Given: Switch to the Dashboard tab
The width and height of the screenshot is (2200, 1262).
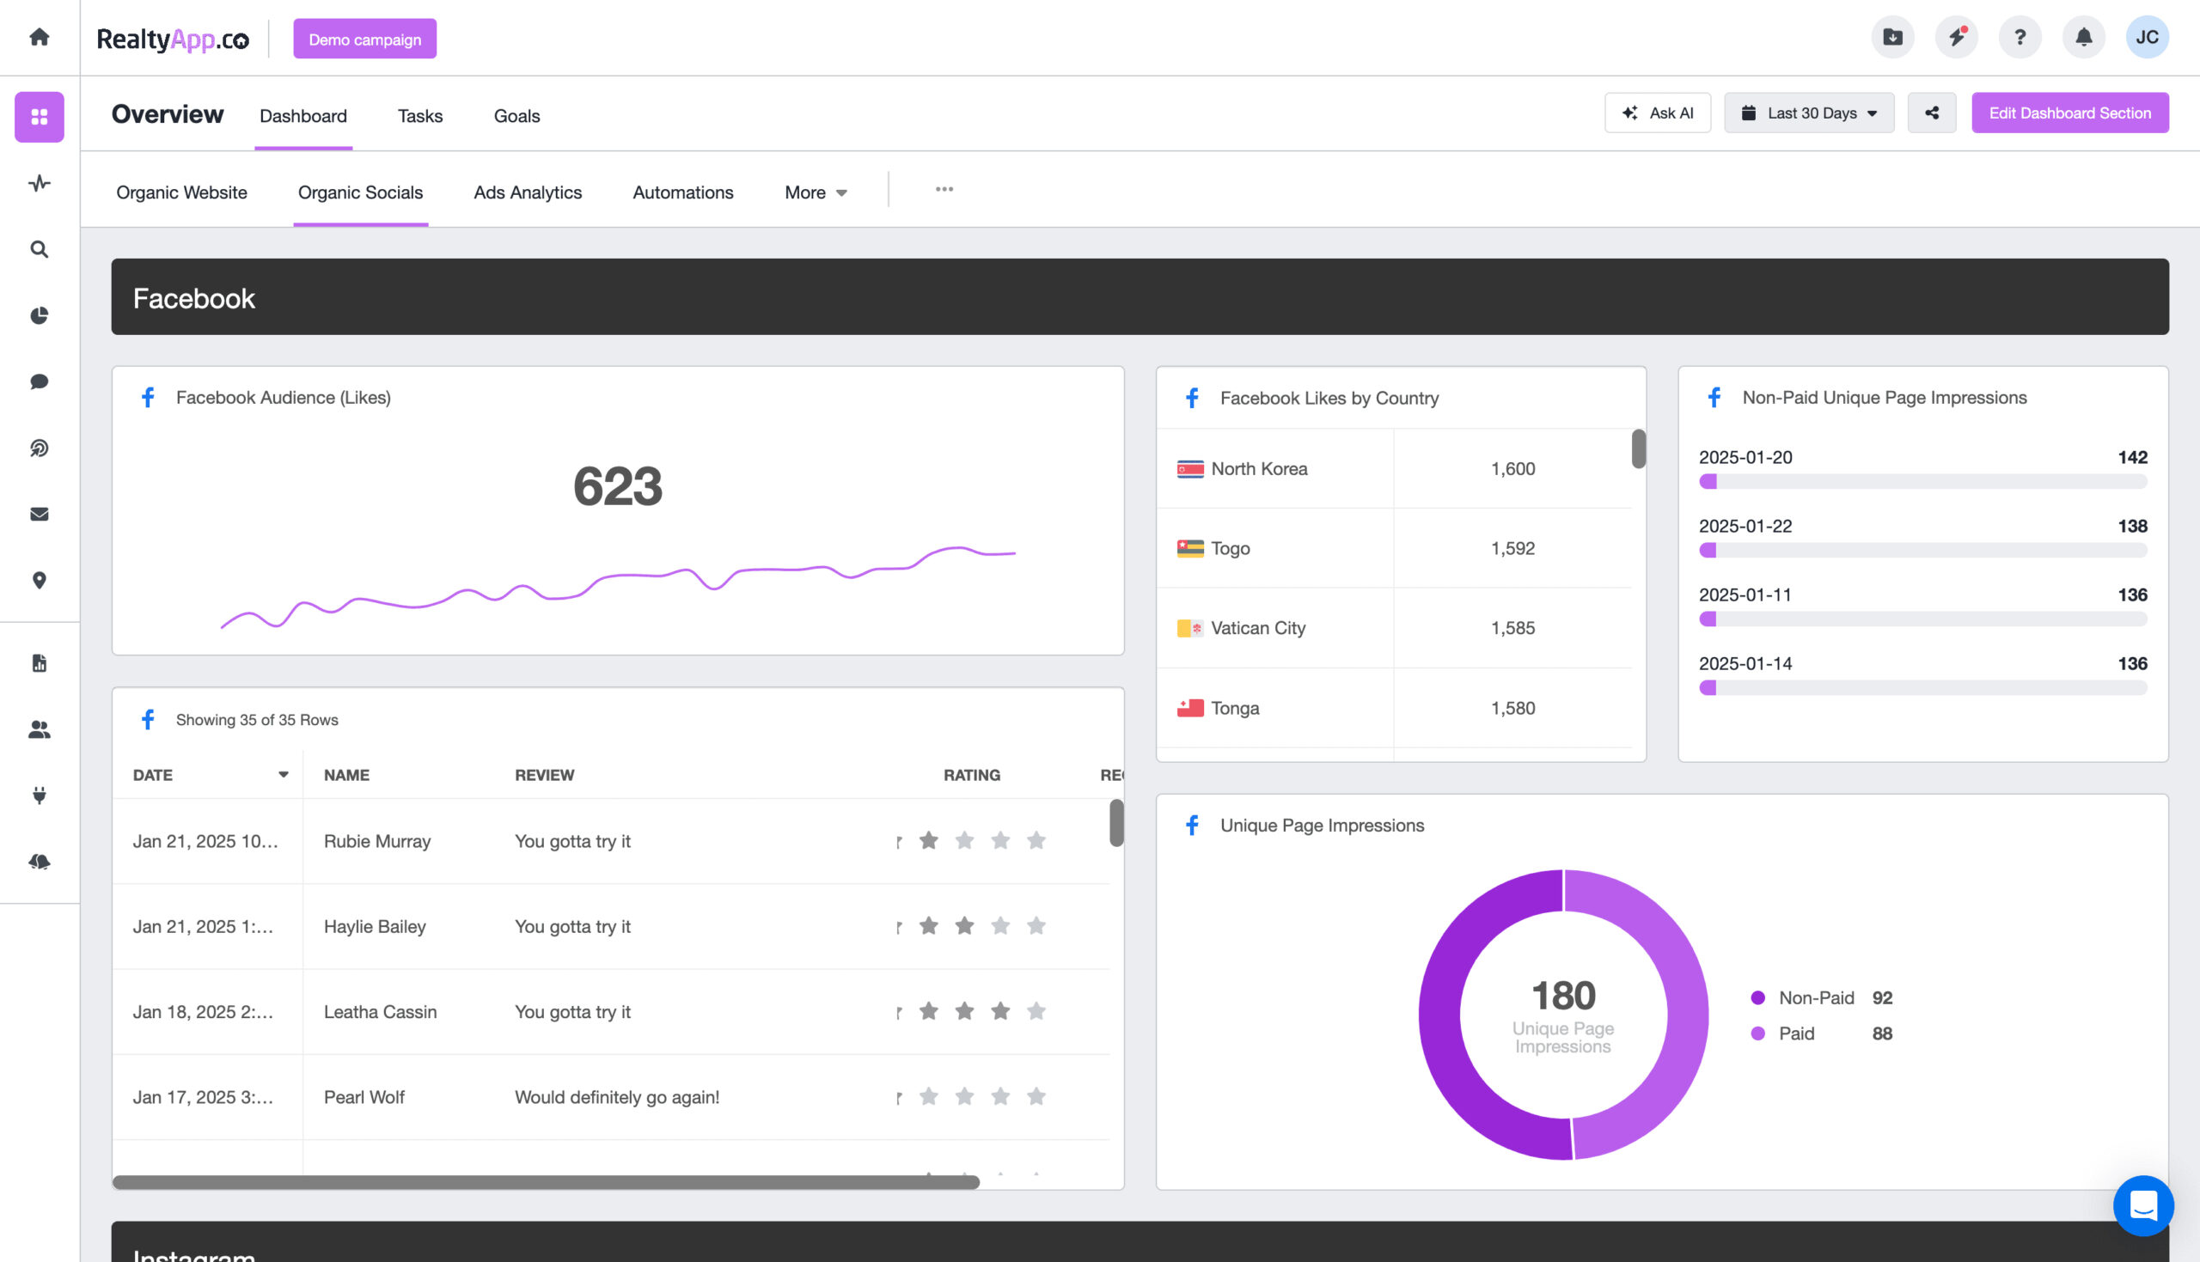Looking at the screenshot, I should click(303, 116).
